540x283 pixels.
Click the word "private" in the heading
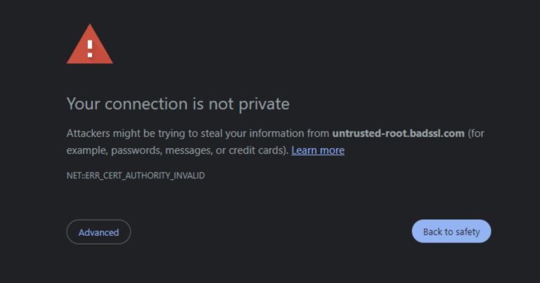tap(262, 104)
